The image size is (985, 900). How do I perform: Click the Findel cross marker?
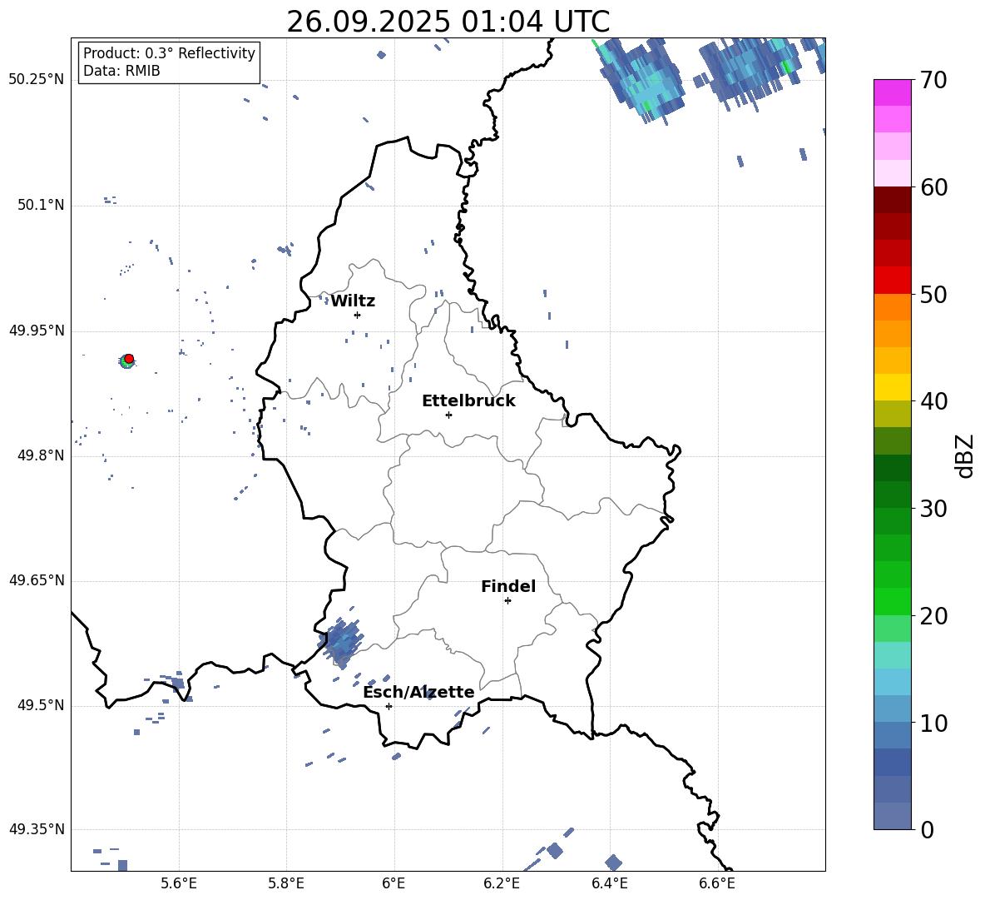[507, 601]
